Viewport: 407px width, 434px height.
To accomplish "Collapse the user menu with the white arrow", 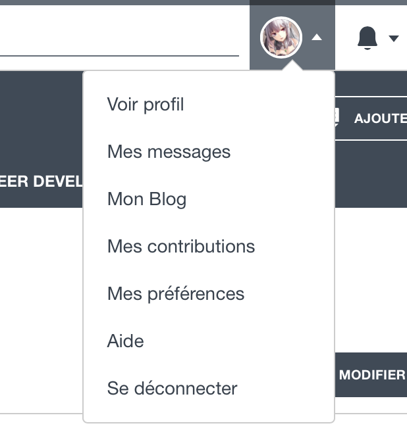I will [x=317, y=38].
